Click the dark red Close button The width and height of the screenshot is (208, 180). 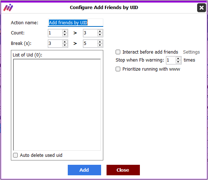pos(123,170)
